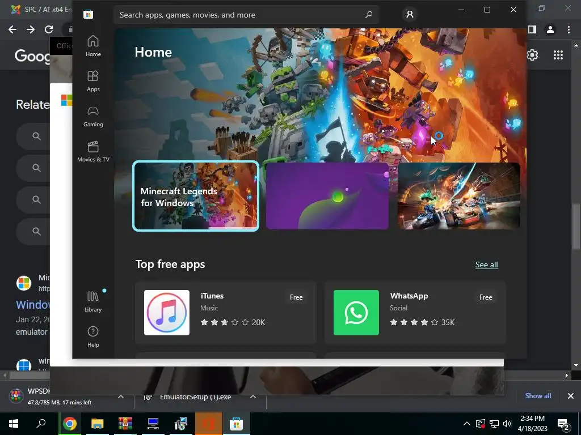581x435 pixels.
Task: Click the Free button for iTunes
Action: (296, 297)
